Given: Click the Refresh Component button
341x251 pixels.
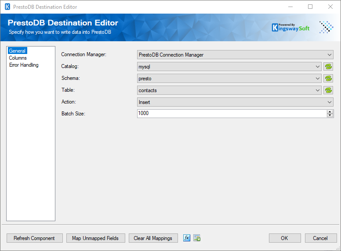Looking at the screenshot, I should (35, 238).
